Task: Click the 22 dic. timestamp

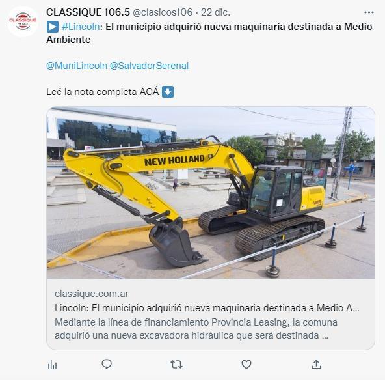Action: [x=215, y=12]
